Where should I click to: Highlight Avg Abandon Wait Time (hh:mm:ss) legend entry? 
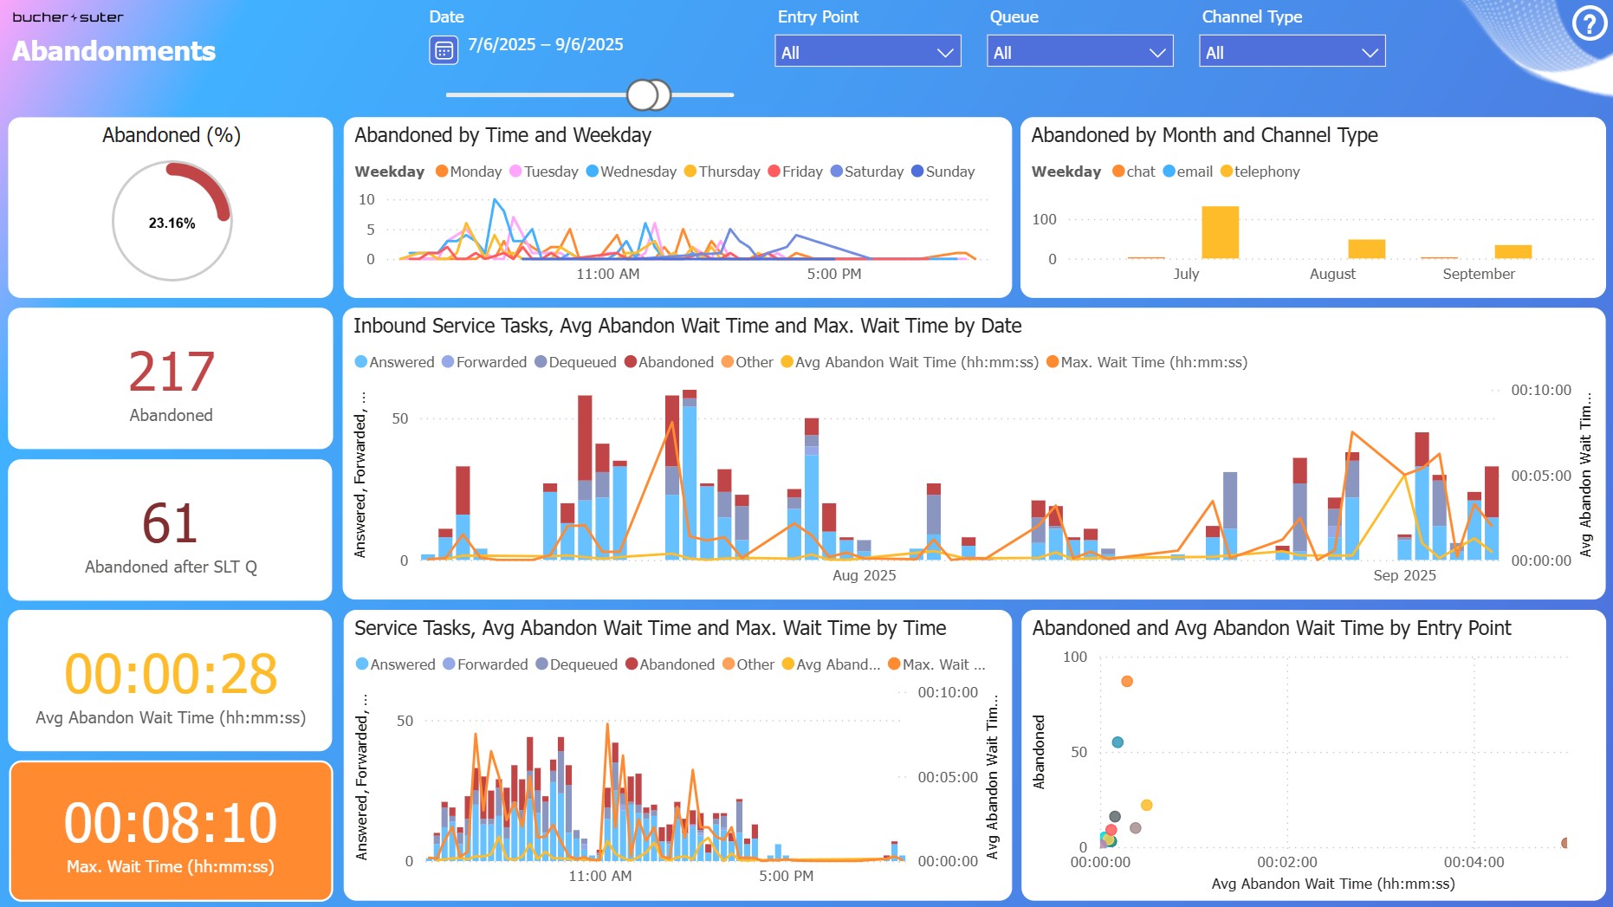coord(910,362)
